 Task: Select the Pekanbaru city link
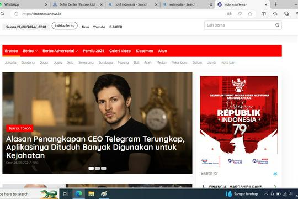[179, 62]
